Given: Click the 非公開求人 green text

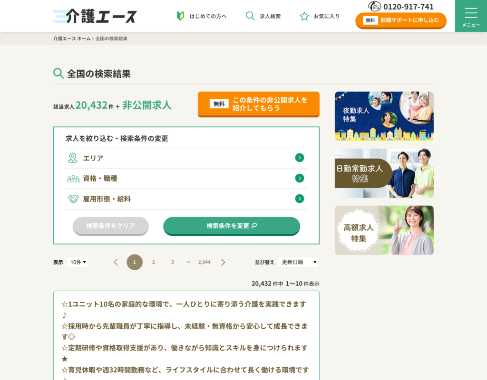Looking at the screenshot, I should (x=147, y=105).
